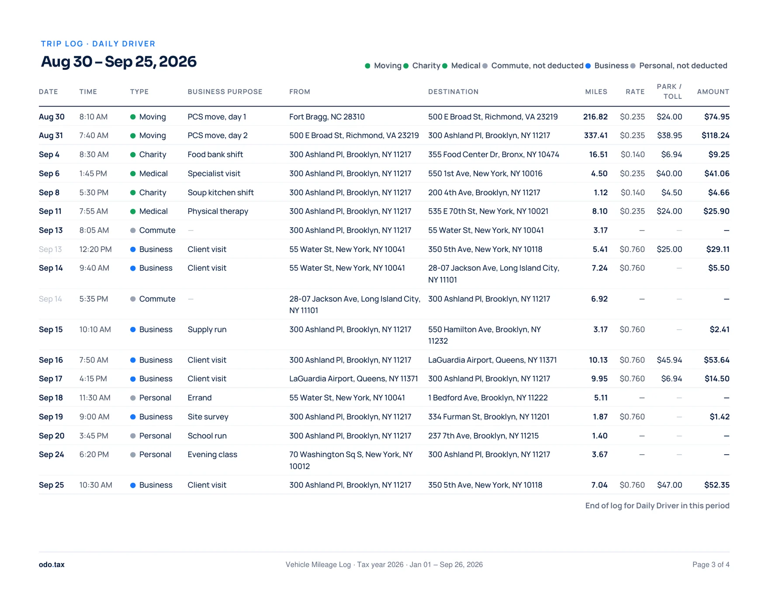Image resolution: width=769 pixels, height=594 pixels.
Task: Click '70 Washington Sq S' origin cell
Action: (x=351, y=460)
